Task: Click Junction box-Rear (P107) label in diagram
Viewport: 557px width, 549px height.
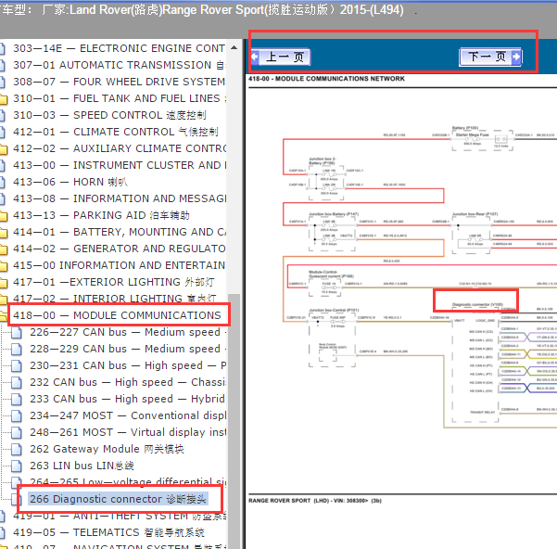Action: click(475, 214)
